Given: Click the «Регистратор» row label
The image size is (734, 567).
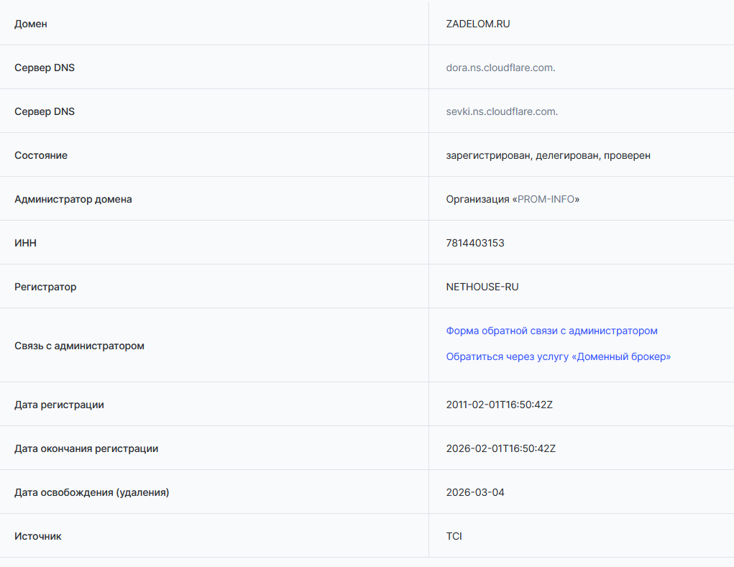Looking at the screenshot, I should tap(45, 287).
